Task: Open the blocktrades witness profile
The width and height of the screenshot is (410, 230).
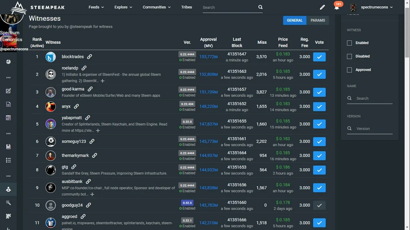Action: tap(73, 57)
